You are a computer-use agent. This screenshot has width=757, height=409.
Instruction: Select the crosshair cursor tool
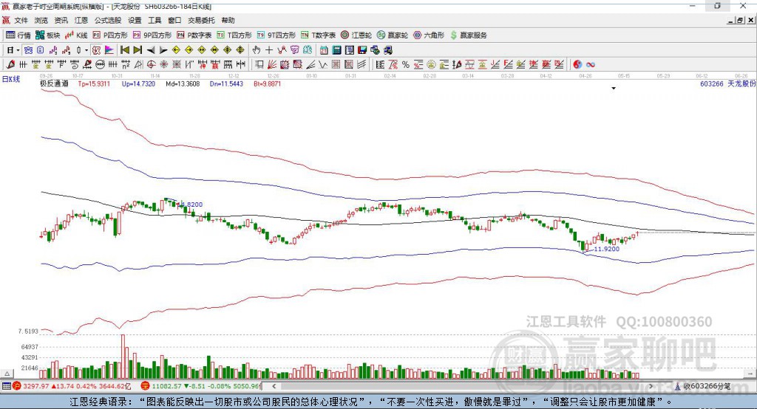pyautogui.click(x=269, y=50)
